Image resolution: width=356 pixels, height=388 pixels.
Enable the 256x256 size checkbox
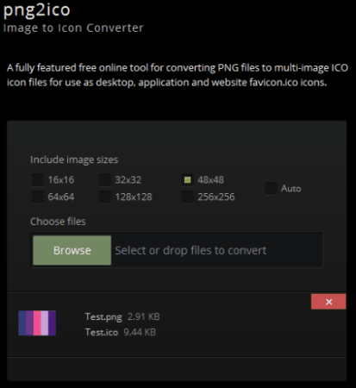[188, 197]
